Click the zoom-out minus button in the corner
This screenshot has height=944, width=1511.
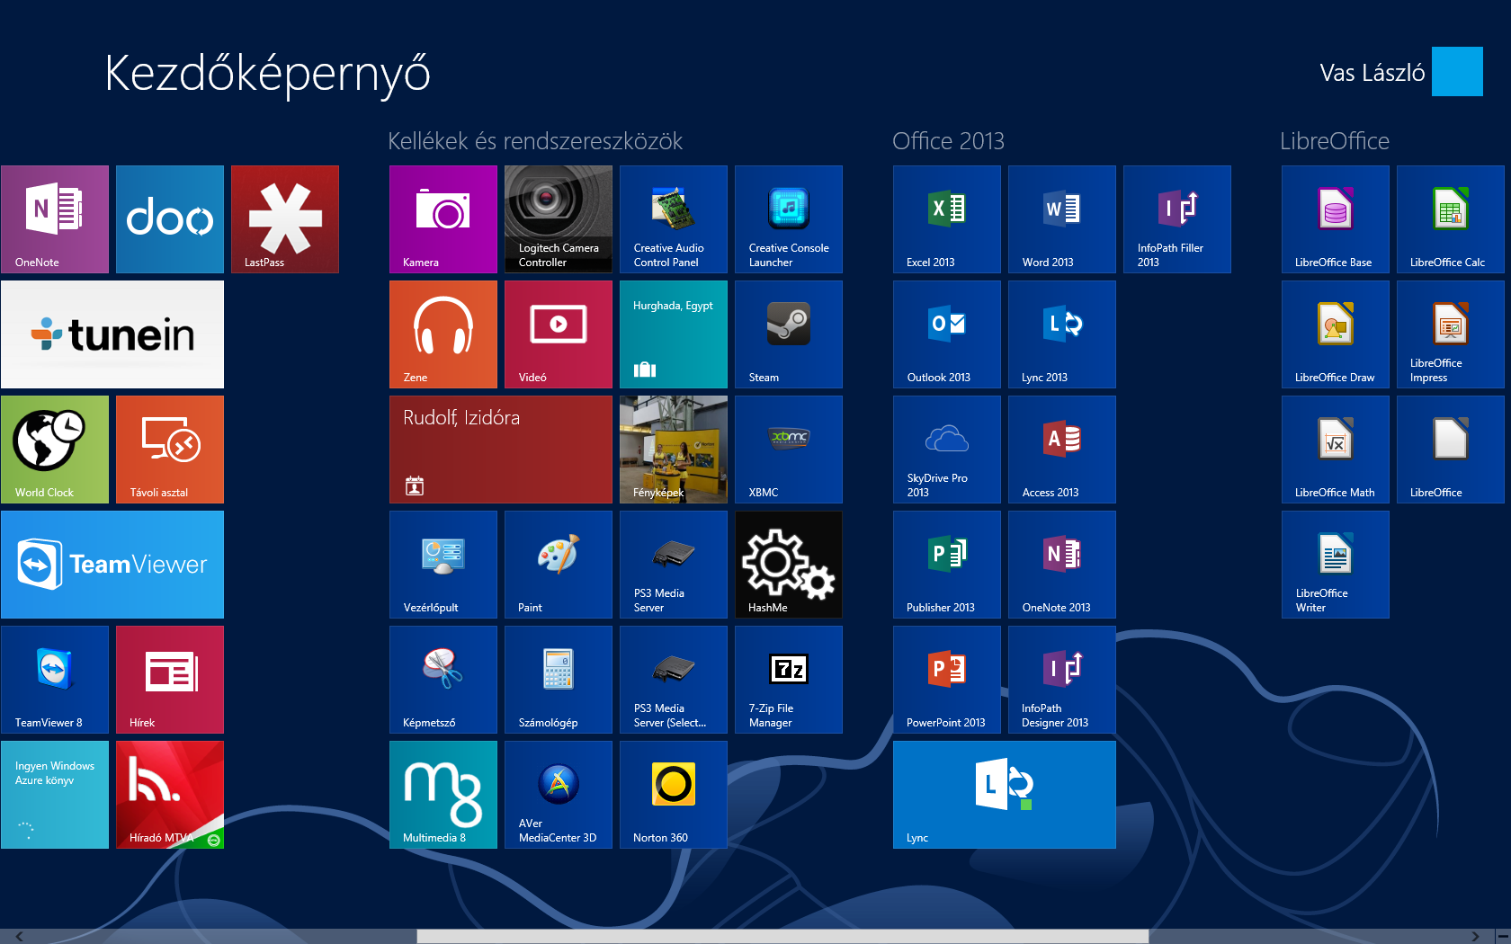coord(1503,936)
